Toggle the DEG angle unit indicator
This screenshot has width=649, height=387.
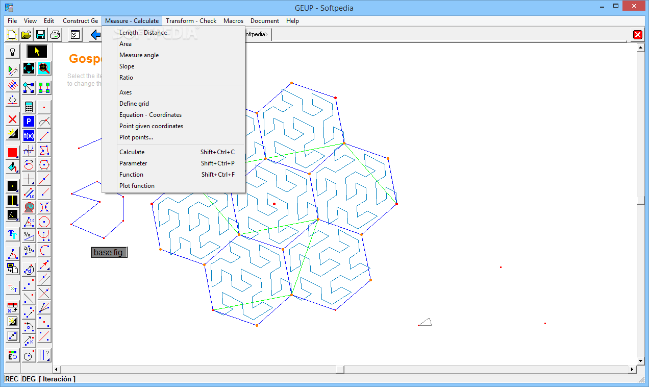[29, 379]
